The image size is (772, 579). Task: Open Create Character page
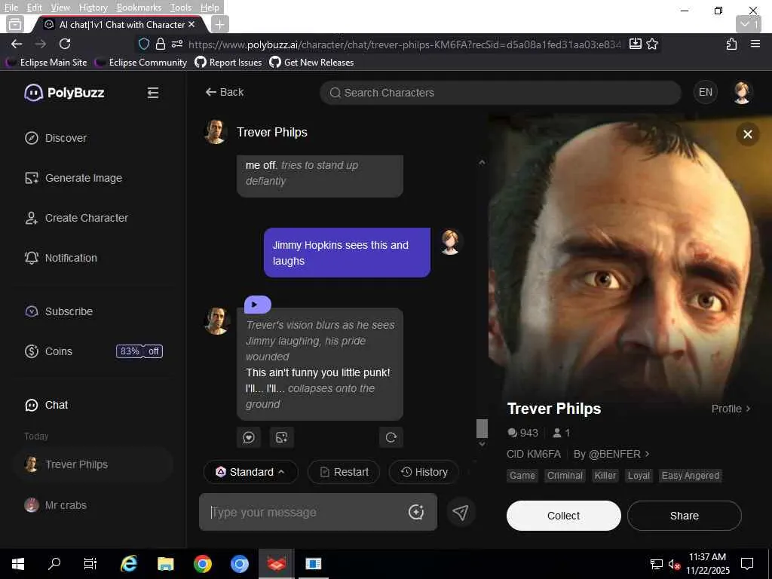click(x=76, y=218)
